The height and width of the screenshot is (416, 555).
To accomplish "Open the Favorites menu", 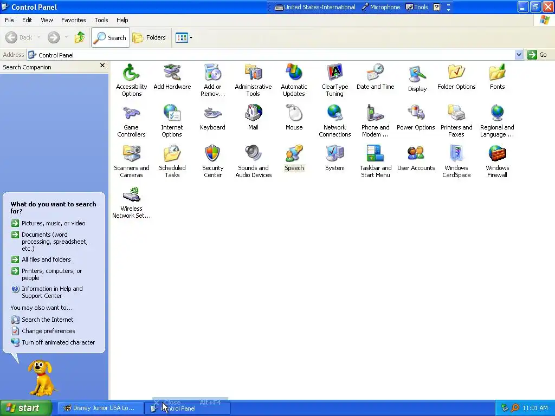I will 73,20.
